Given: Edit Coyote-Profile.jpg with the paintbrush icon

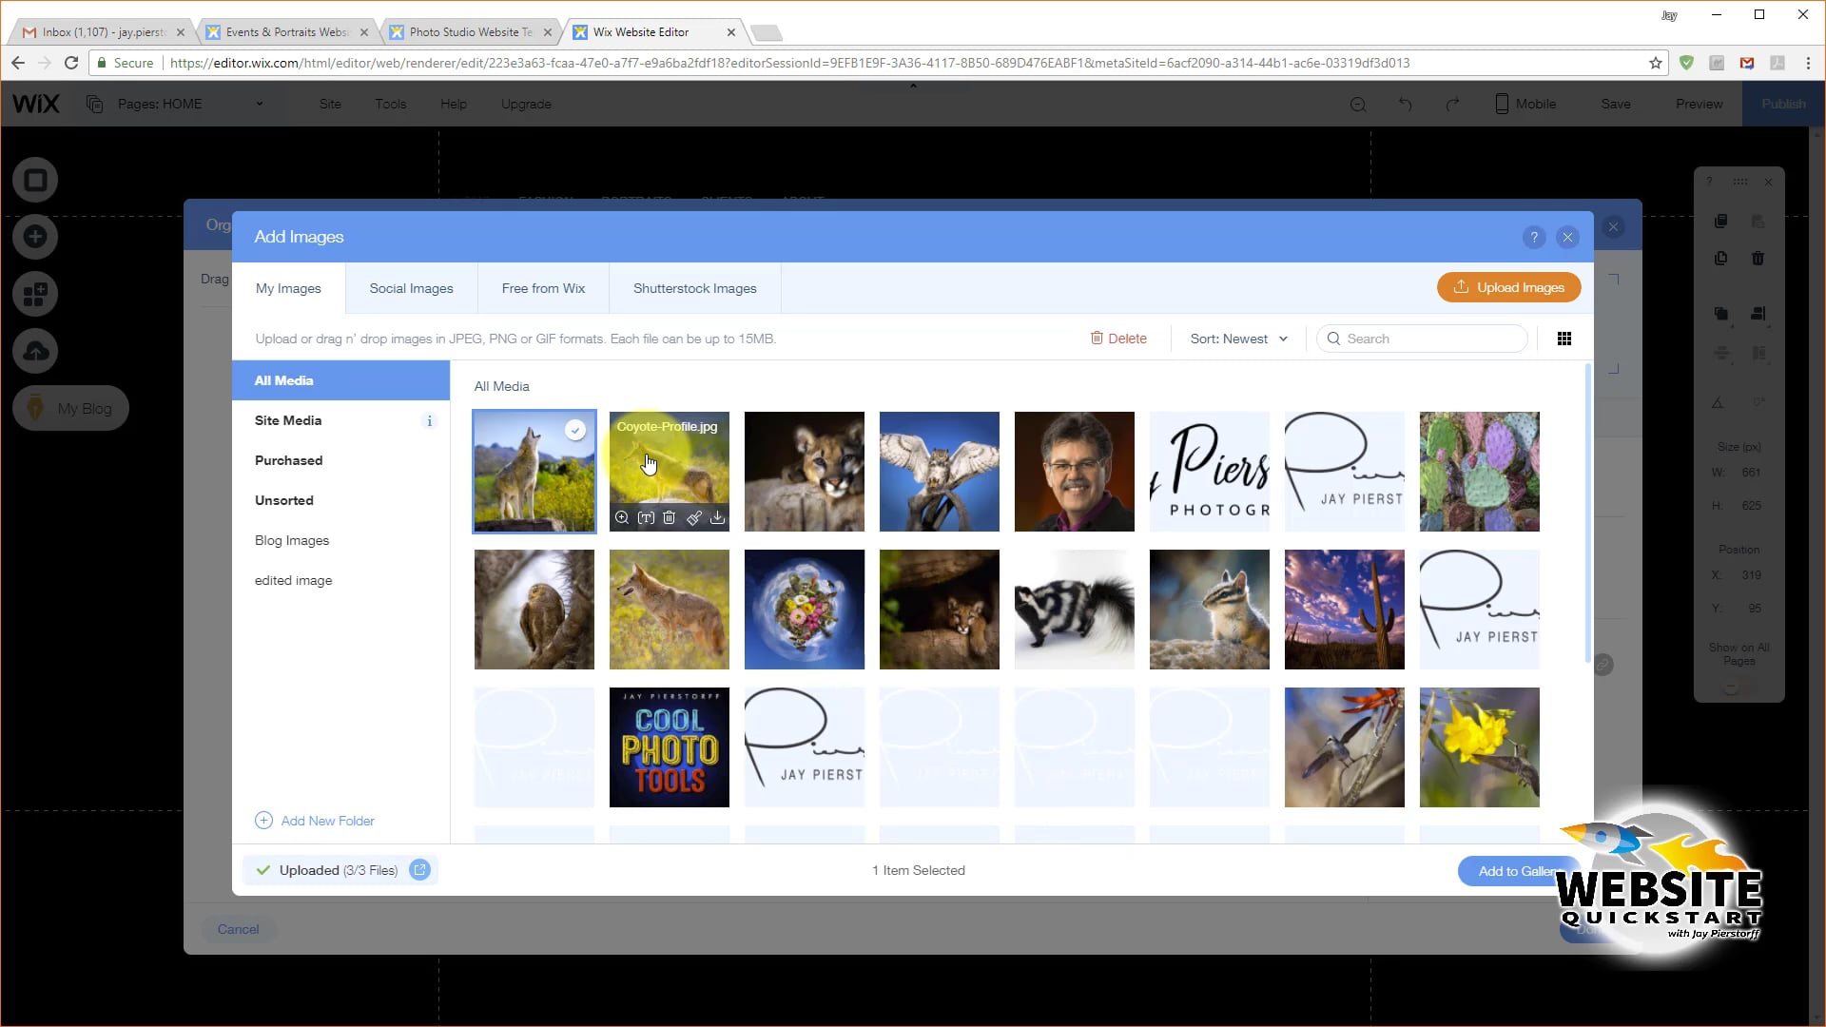Looking at the screenshot, I should 693,517.
